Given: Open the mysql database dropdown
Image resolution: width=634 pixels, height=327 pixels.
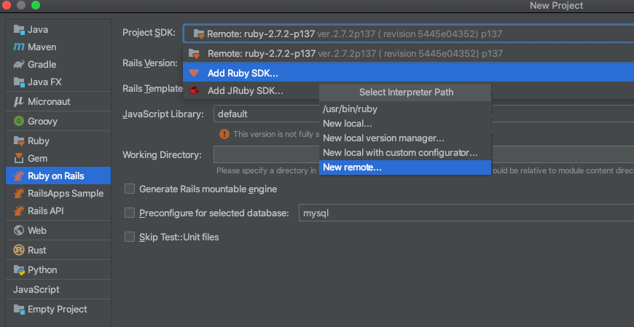Looking at the screenshot, I should pos(466,213).
